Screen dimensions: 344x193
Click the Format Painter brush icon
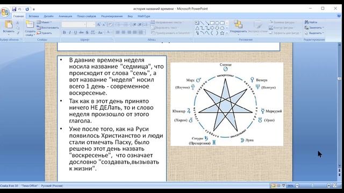[x=18, y=33]
